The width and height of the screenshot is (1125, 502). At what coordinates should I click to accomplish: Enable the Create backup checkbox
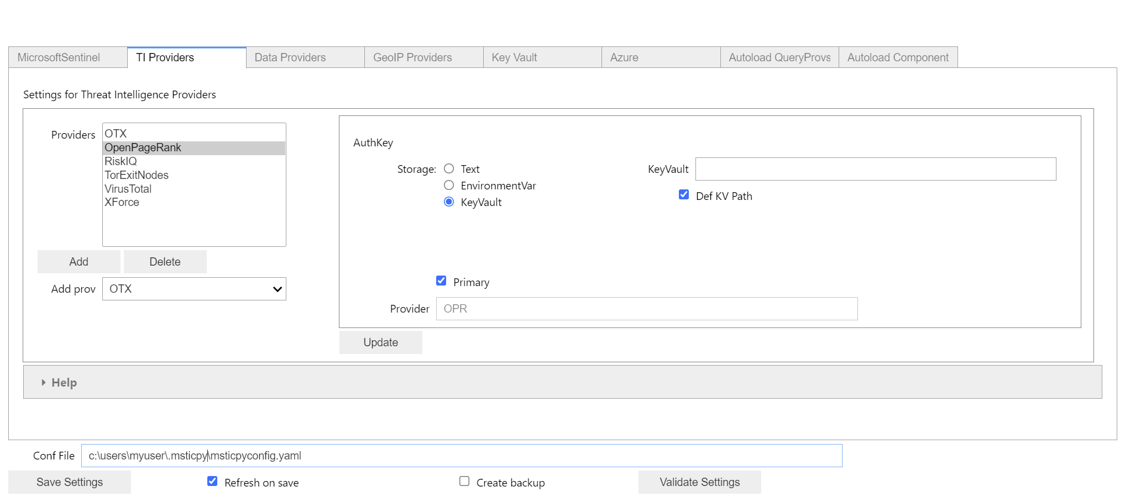[464, 481]
